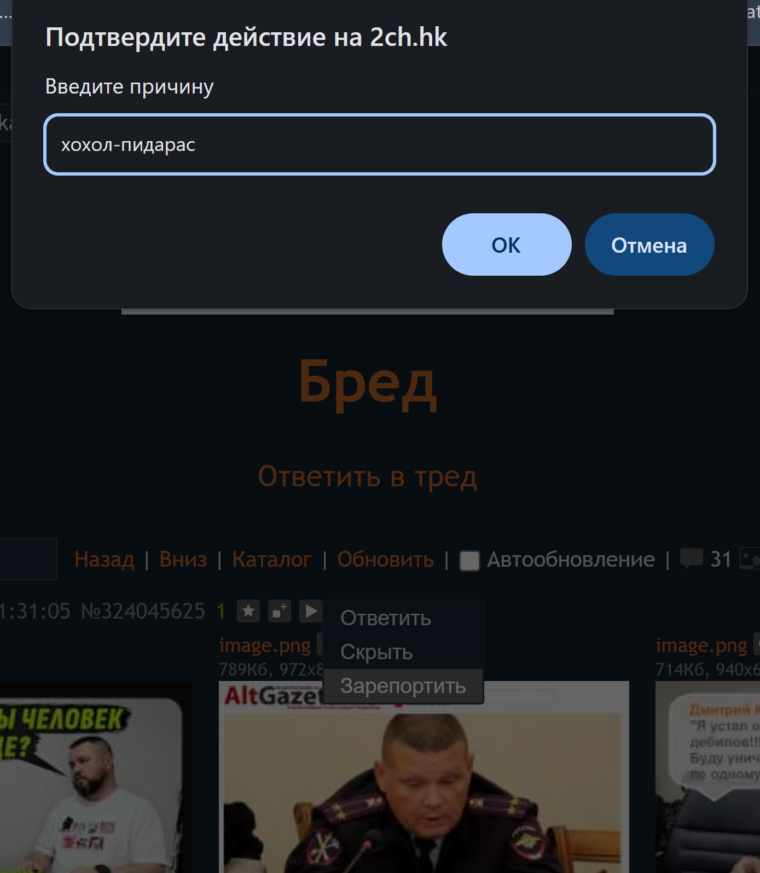Screen dimensions: 760x873
Task: Focus the Введите причину text field
Action: [380, 144]
